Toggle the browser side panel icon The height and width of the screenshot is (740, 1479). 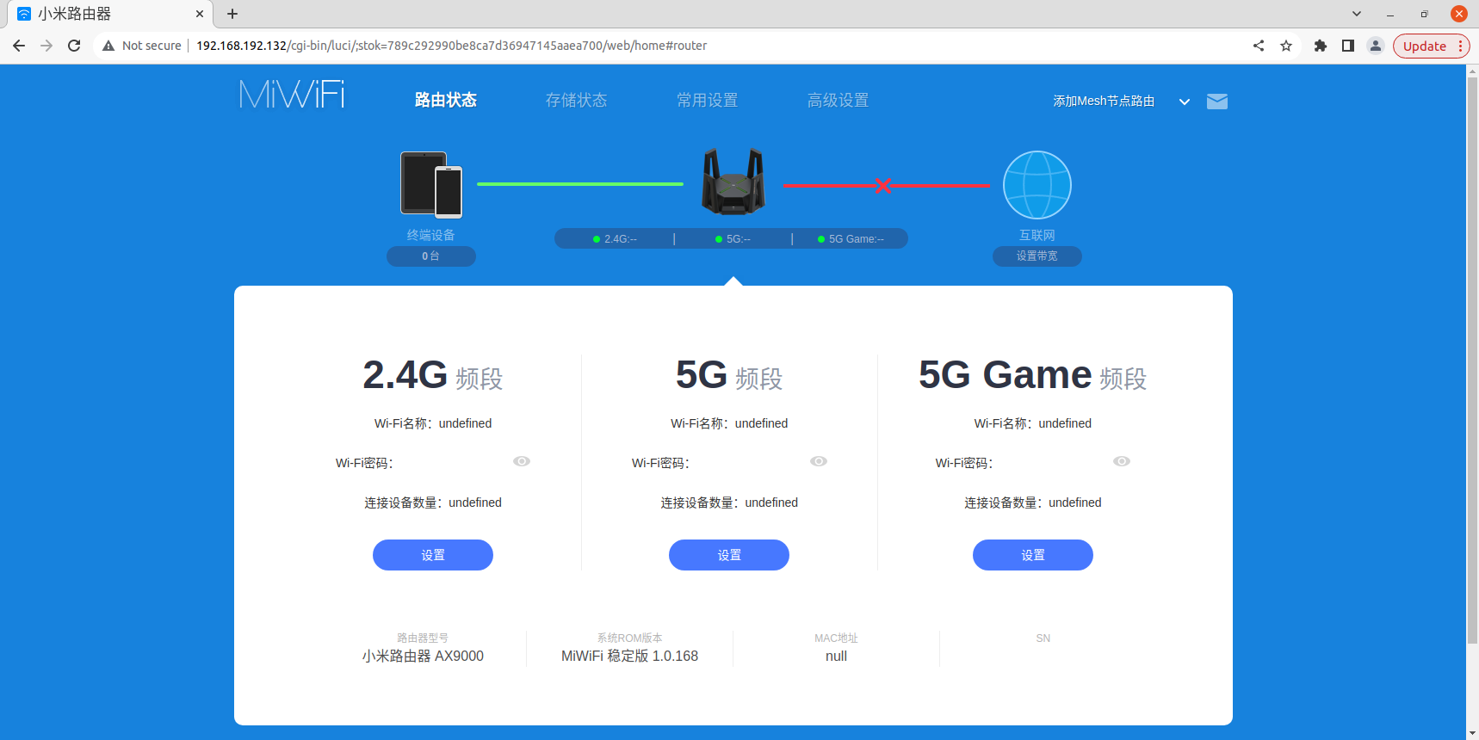(x=1348, y=46)
